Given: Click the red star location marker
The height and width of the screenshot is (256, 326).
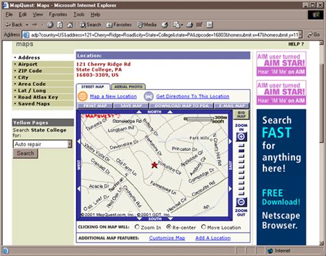Looking at the screenshot, I should coord(154,165).
